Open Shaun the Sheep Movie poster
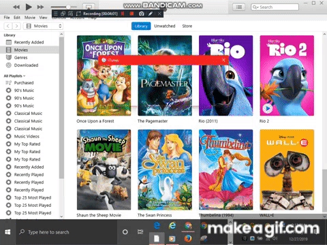Viewport: 327px width, 245px height. 104,169
